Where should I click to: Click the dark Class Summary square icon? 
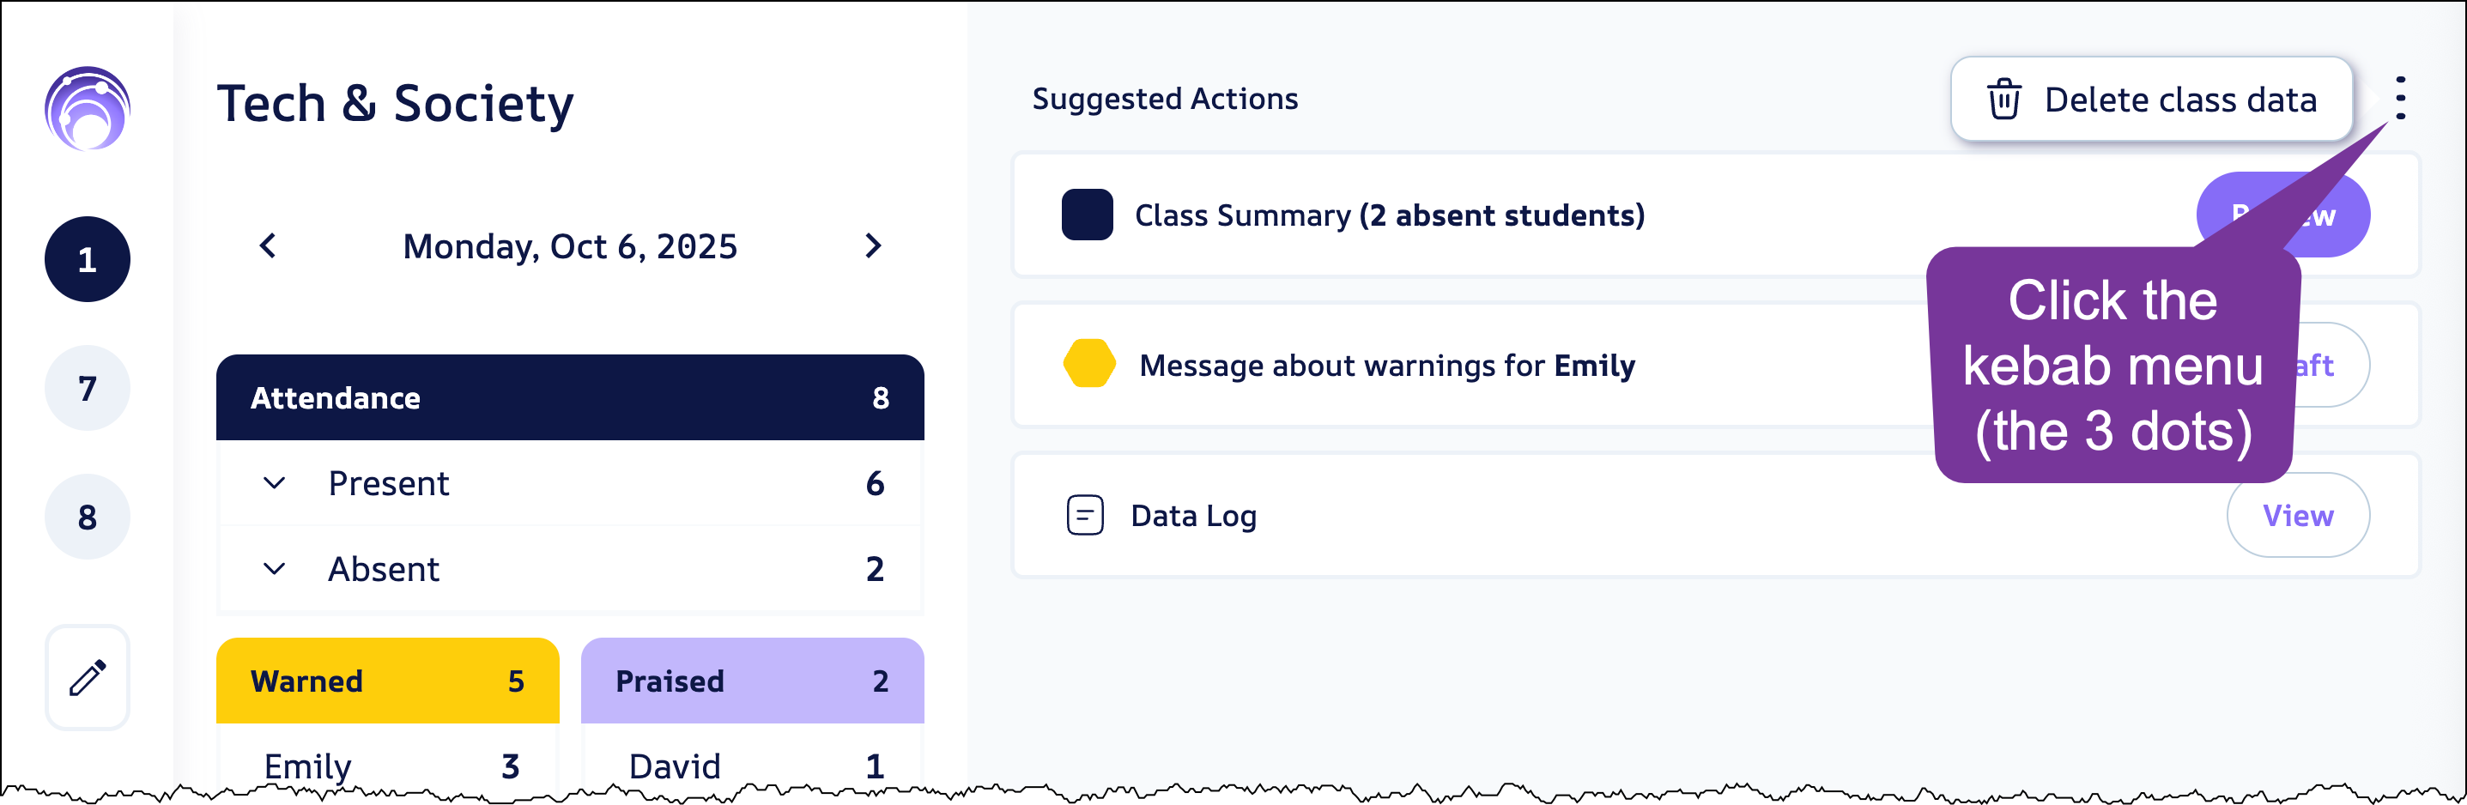pos(1087,215)
